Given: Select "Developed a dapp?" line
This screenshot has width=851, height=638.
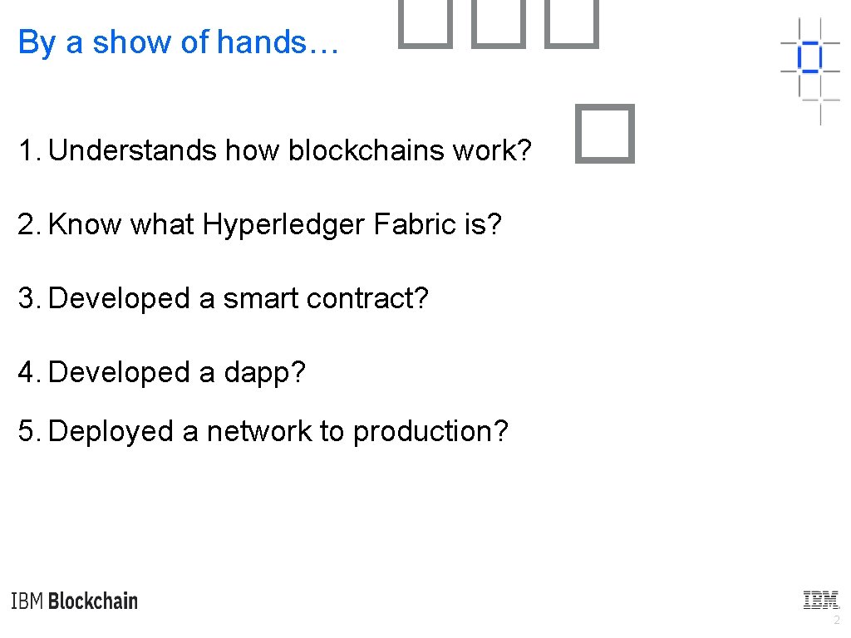Looking at the screenshot, I should tap(162, 373).
